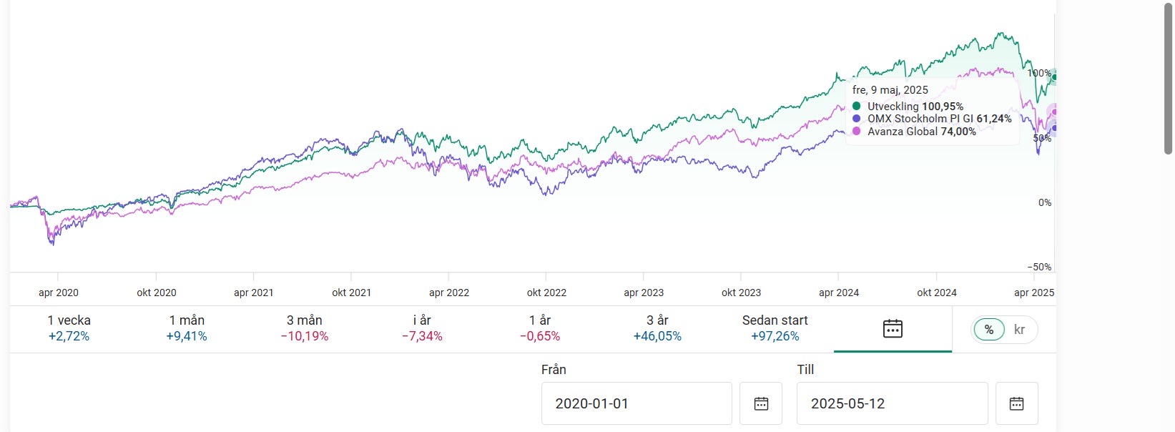Screen dimensions: 1175x432
Task: Select the 3 mån period tab
Action: [x=305, y=328]
